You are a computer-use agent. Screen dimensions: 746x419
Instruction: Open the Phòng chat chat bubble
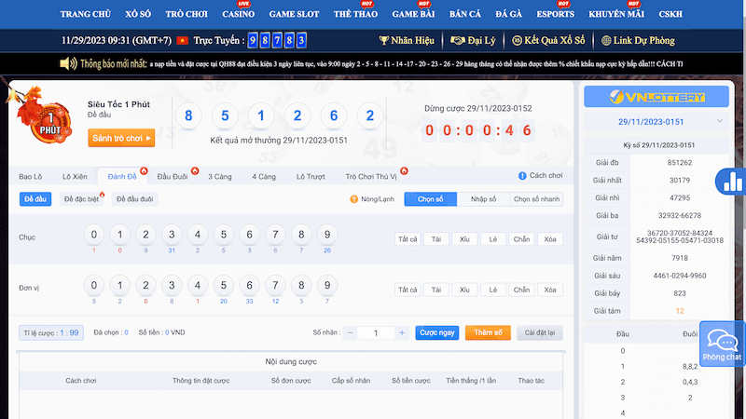click(x=722, y=343)
